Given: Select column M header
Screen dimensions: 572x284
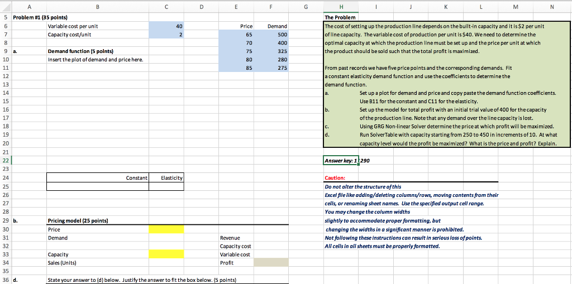Looking at the screenshot, I should pos(516,6).
